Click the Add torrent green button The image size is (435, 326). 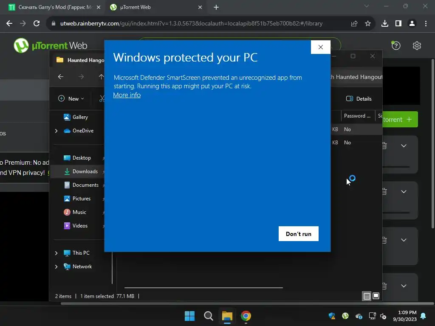tap(400, 119)
